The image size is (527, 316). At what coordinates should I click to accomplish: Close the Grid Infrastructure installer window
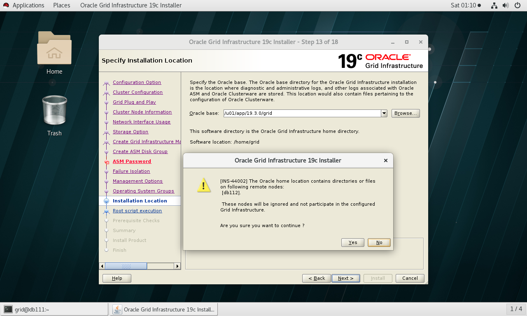click(x=421, y=42)
